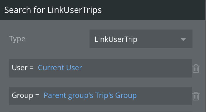This screenshot has height=112, width=206.
Task: Delete the User constraint with trash icon
Action: (196, 69)
